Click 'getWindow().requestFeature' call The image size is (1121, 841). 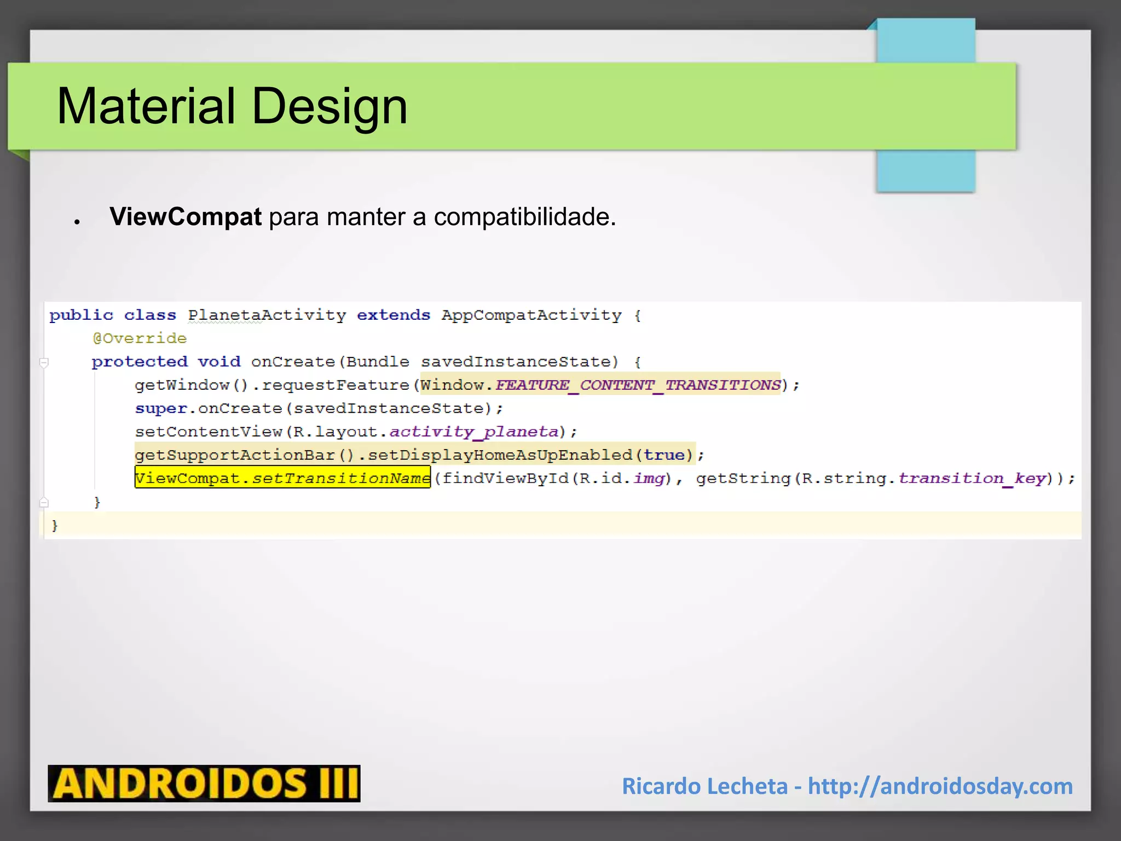pos(272,385)
